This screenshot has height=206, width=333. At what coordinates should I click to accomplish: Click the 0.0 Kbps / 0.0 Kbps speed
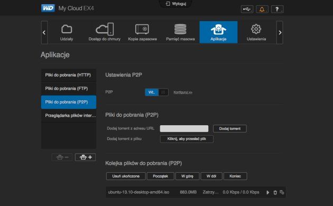[241, 192]
